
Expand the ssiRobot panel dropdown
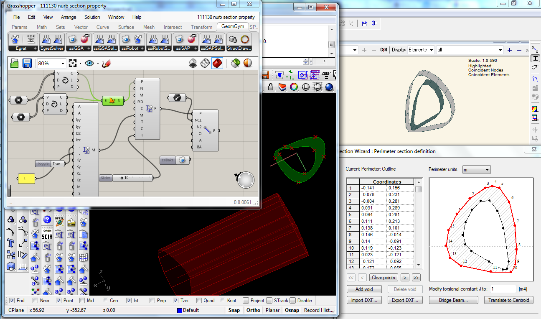coord(142,48)
